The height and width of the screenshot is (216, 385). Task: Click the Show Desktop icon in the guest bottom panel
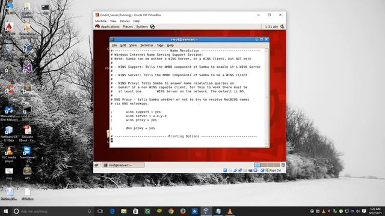[96, 165]
